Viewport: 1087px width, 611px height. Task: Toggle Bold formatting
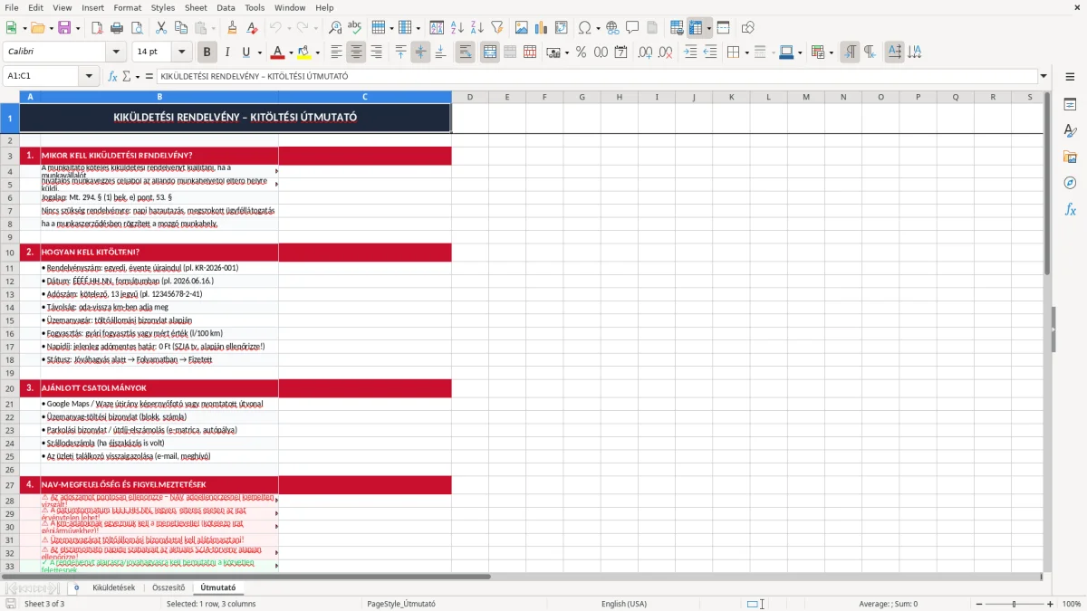click(207, 53)
